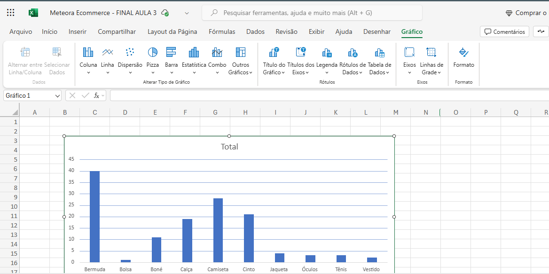Click the Linhas de Grade icon
549x274 pixels.
(431, 52)
